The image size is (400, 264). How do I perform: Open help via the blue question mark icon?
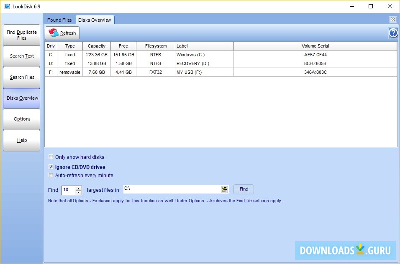point(392,33)
